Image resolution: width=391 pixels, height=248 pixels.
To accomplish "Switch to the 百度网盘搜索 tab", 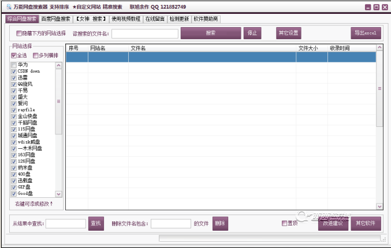I will point(55,19).
